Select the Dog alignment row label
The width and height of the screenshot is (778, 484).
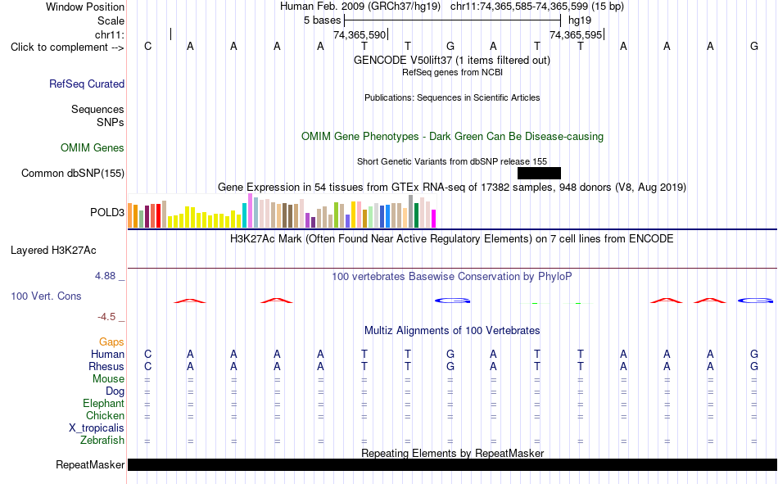coord(115,391)
